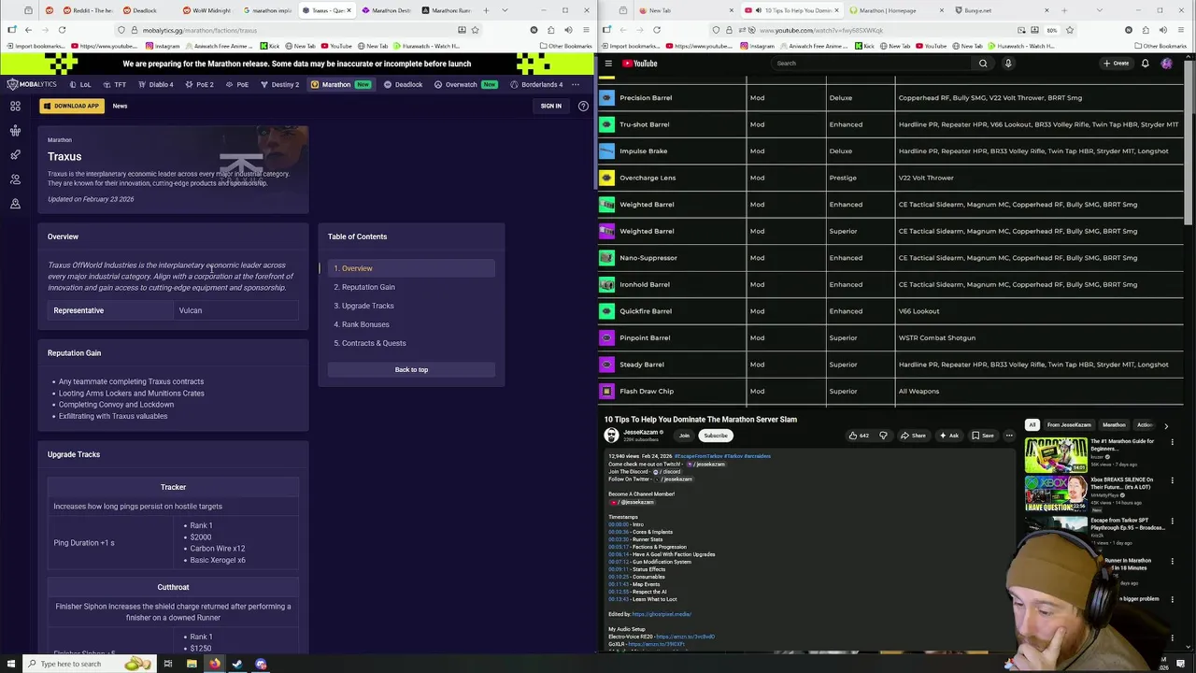Image resolution: width=1196 pixels, height=673 pixels.
Task: Go back in the Mobalytics browser window
Action: click(x=28, y=30)
